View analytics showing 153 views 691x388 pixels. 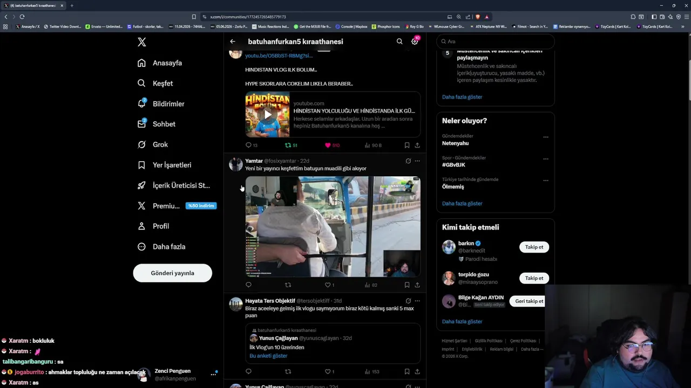pos(372,371)
